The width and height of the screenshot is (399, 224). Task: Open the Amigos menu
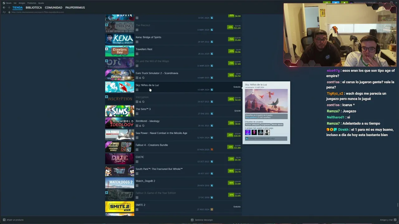click(x=22, y=3)
